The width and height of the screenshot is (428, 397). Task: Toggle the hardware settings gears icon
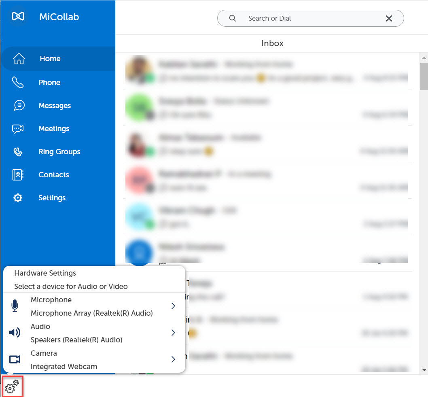point(12,386)
